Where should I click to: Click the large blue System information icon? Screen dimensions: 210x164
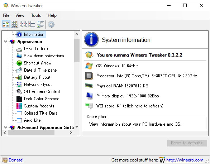[91, 39]
